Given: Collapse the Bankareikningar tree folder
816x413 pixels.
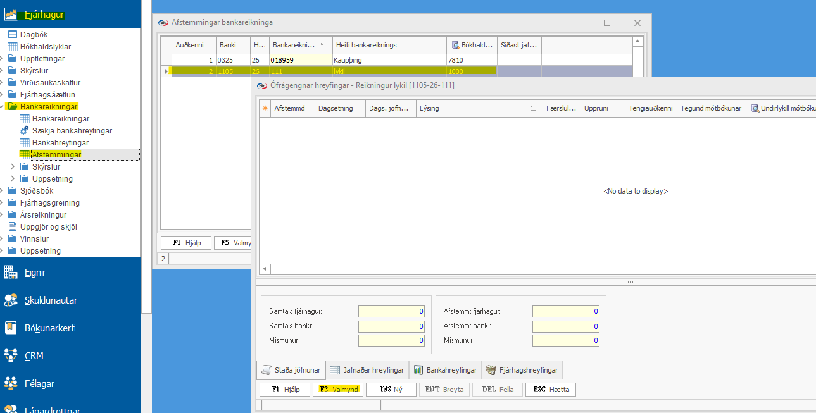Looking at the screenshot, I should pos(3,107).
